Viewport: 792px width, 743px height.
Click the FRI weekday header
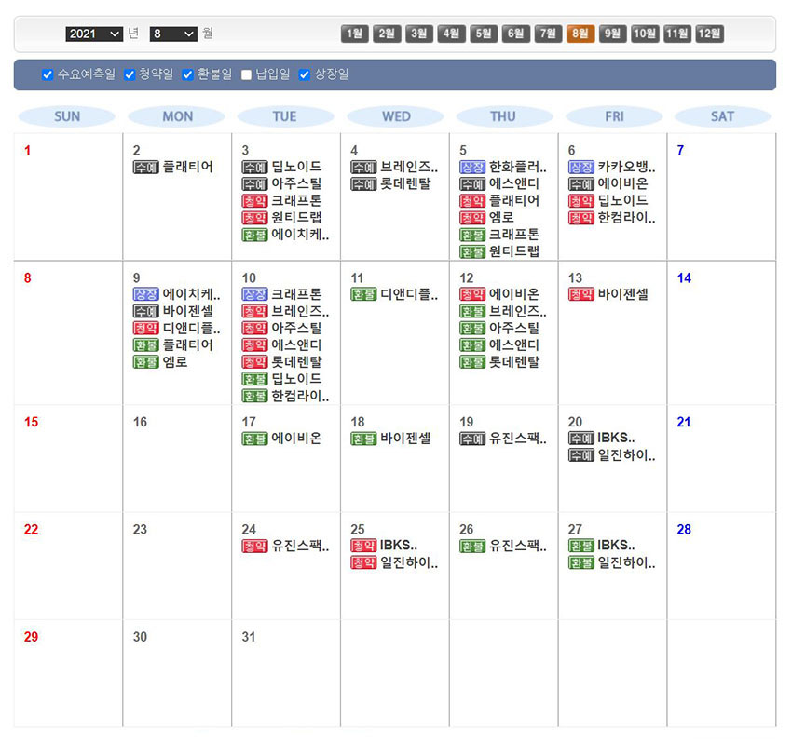pyautogui.click(x=614, y=116)
